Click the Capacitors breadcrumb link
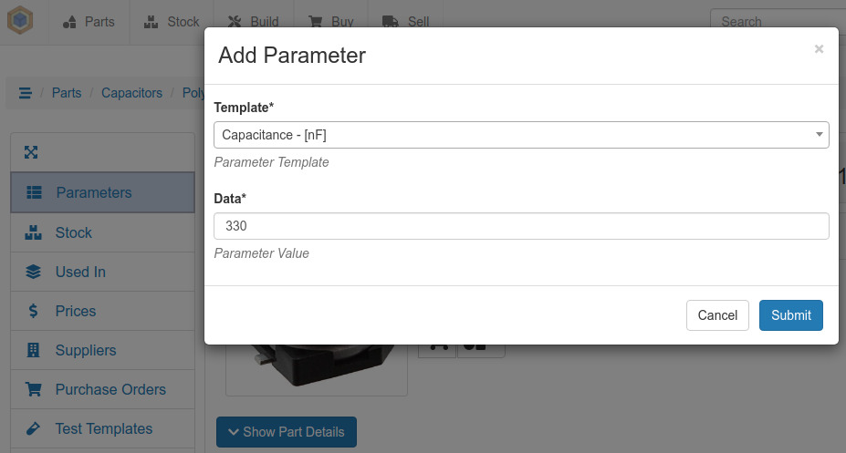Screen dimensions: 846x453 coord(131,93)
